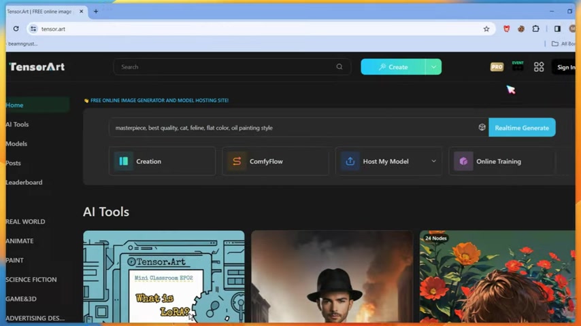Click the AI Tools section heading
This screenshot has height=326, width=581.
(106, 212)
